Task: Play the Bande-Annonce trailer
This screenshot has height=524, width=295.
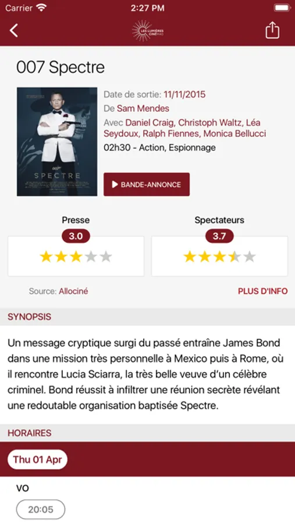Action: coord(147,185)
